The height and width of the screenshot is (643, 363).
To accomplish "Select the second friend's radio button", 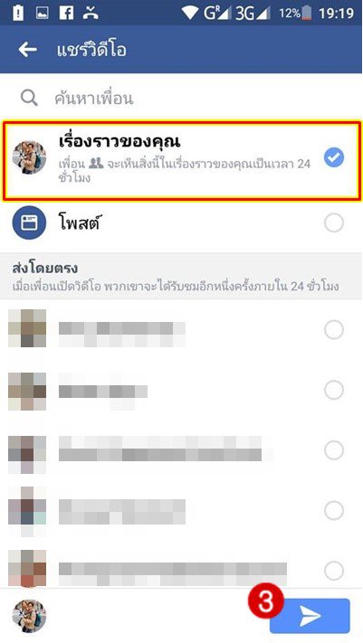I will click(x=334, y=390).
